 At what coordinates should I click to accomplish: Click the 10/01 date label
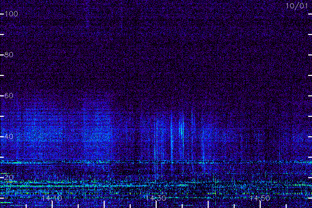coord(297,6)
